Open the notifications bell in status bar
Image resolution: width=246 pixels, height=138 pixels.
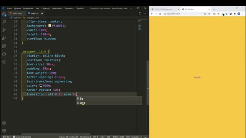pyautogui.click(x=145, y=137)
